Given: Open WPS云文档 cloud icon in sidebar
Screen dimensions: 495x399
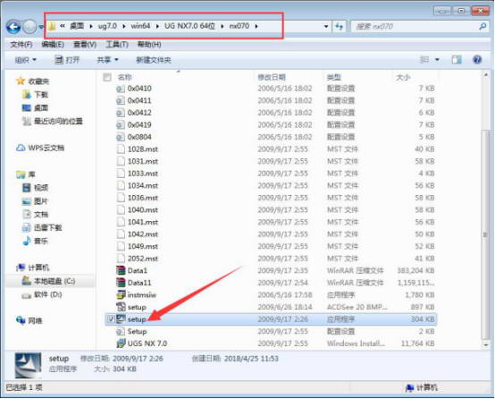Looking at the screenshot, I should click(21, 148).
